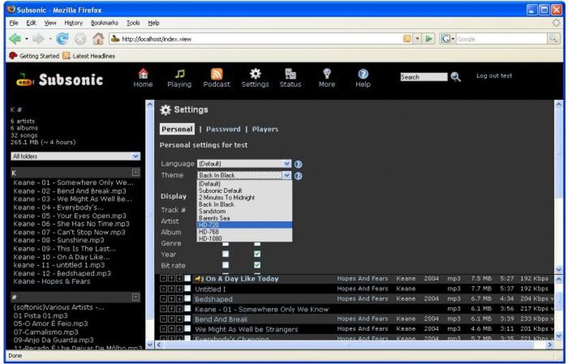Open the All folders dropdown
The image size is (568, 364).
coord(75,156)
